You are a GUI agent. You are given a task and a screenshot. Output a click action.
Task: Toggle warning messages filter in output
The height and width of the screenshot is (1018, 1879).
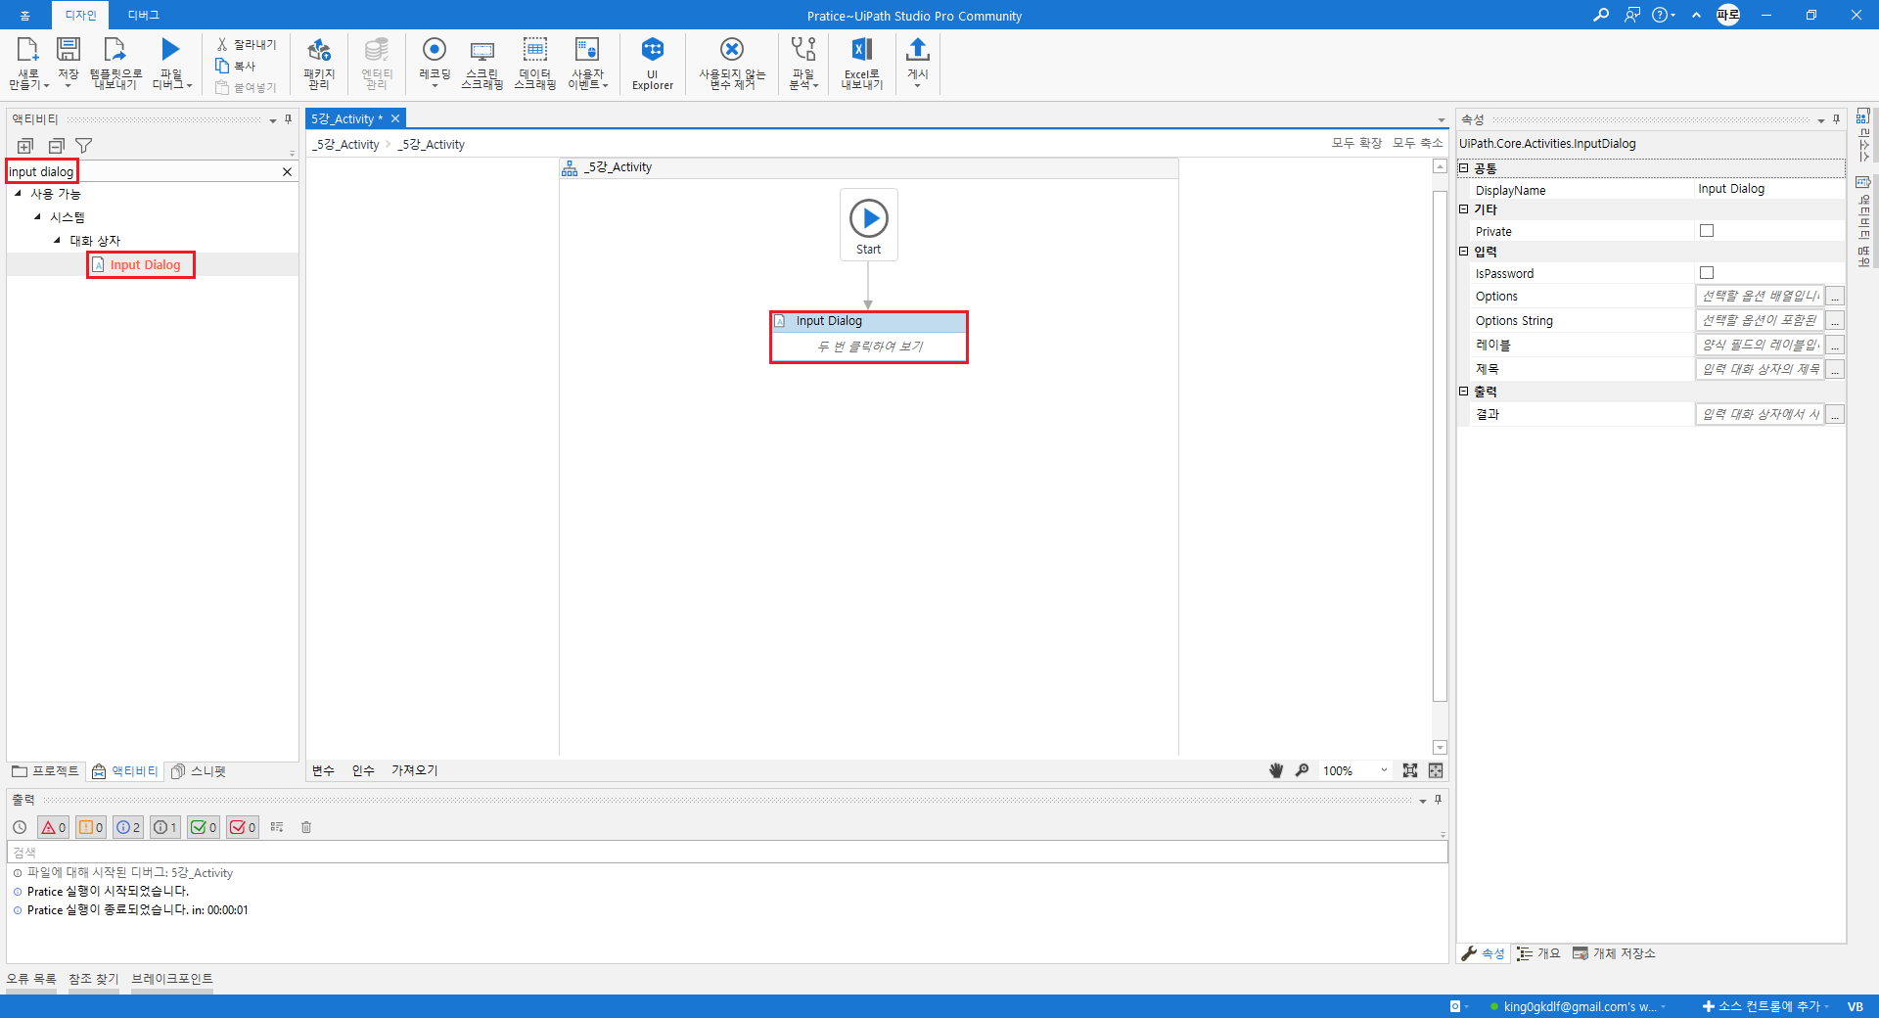[x=91, y=827]
